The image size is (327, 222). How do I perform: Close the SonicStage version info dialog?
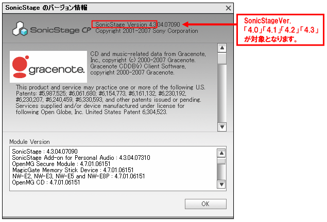coord(228,8)
